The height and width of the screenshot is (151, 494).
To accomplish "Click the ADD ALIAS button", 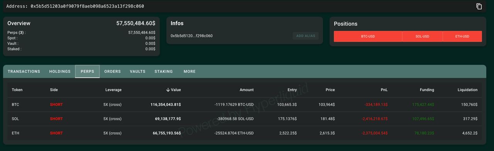I will click(x=306, y=36).
